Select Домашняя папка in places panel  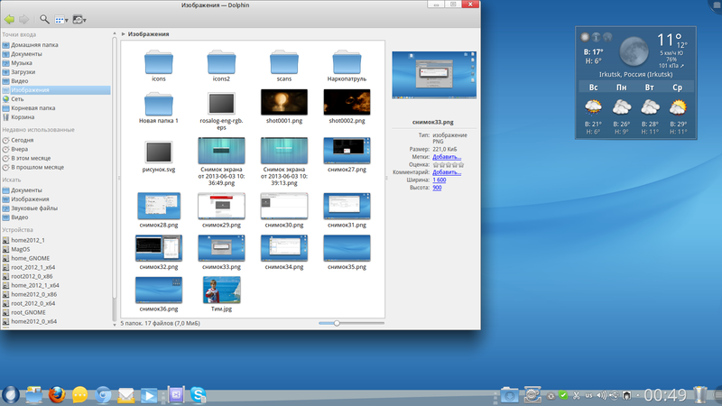(x=34, y=45)
